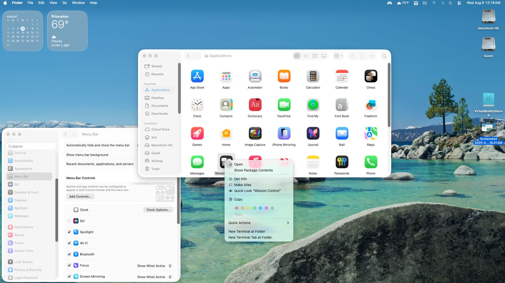Expand the Quick Actions submenu
505x283 pixels.
coord(259,223)
